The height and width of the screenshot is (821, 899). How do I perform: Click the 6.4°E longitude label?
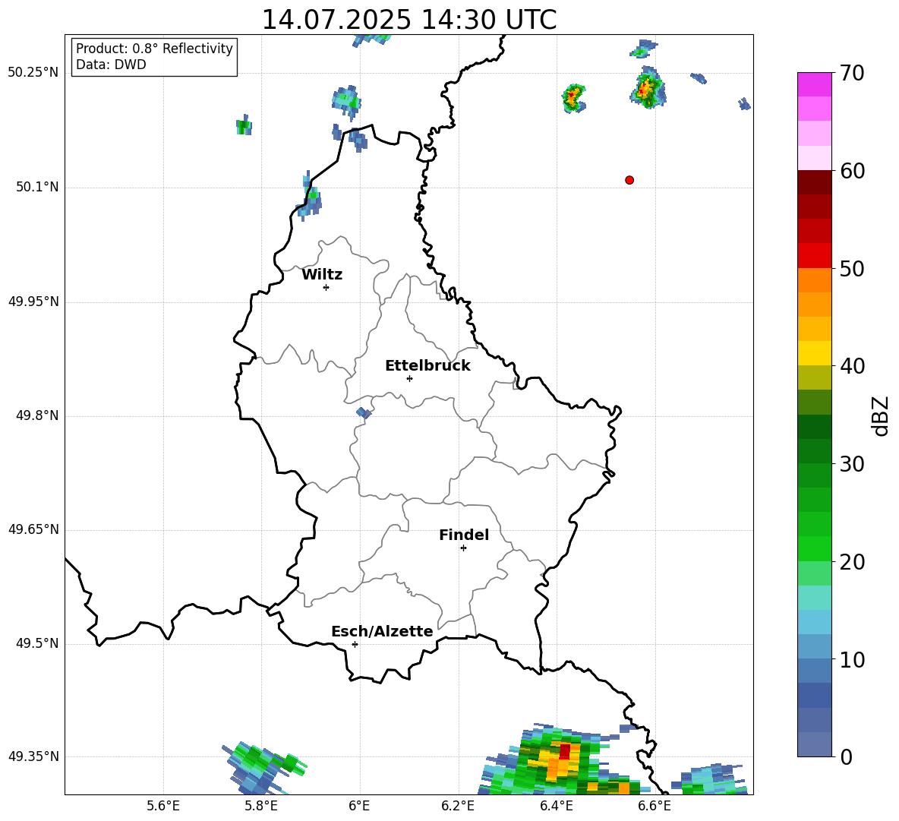tap(556, 806)
